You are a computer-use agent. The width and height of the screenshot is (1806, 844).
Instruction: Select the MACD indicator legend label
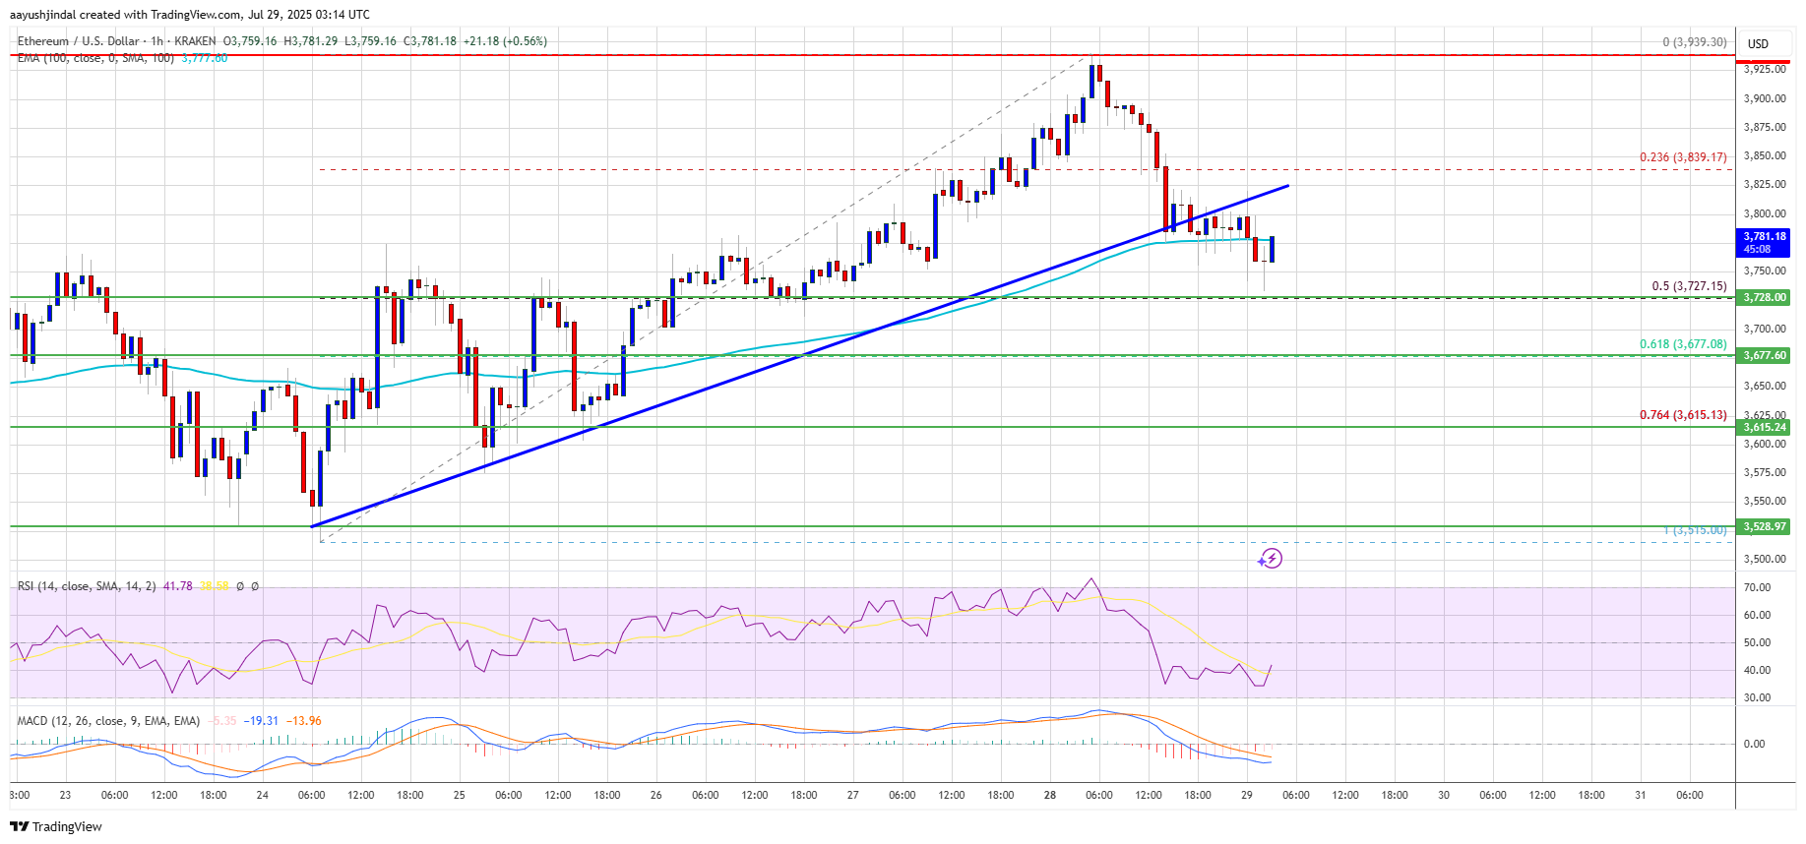pyautogui.click(x=107, y=721)
